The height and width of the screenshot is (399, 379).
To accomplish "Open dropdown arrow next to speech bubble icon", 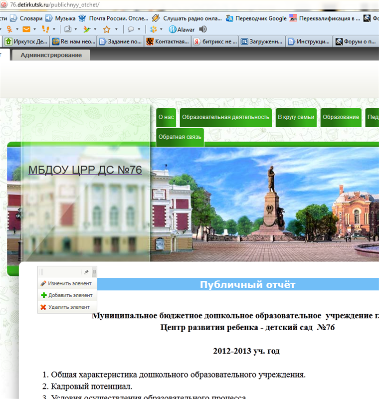I will 139,29.
